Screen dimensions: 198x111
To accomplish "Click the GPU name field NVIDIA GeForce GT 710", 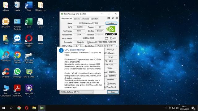I will [88, 23].
